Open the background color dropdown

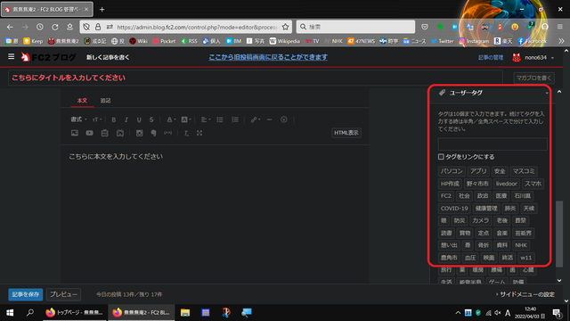tap(186, 119)
